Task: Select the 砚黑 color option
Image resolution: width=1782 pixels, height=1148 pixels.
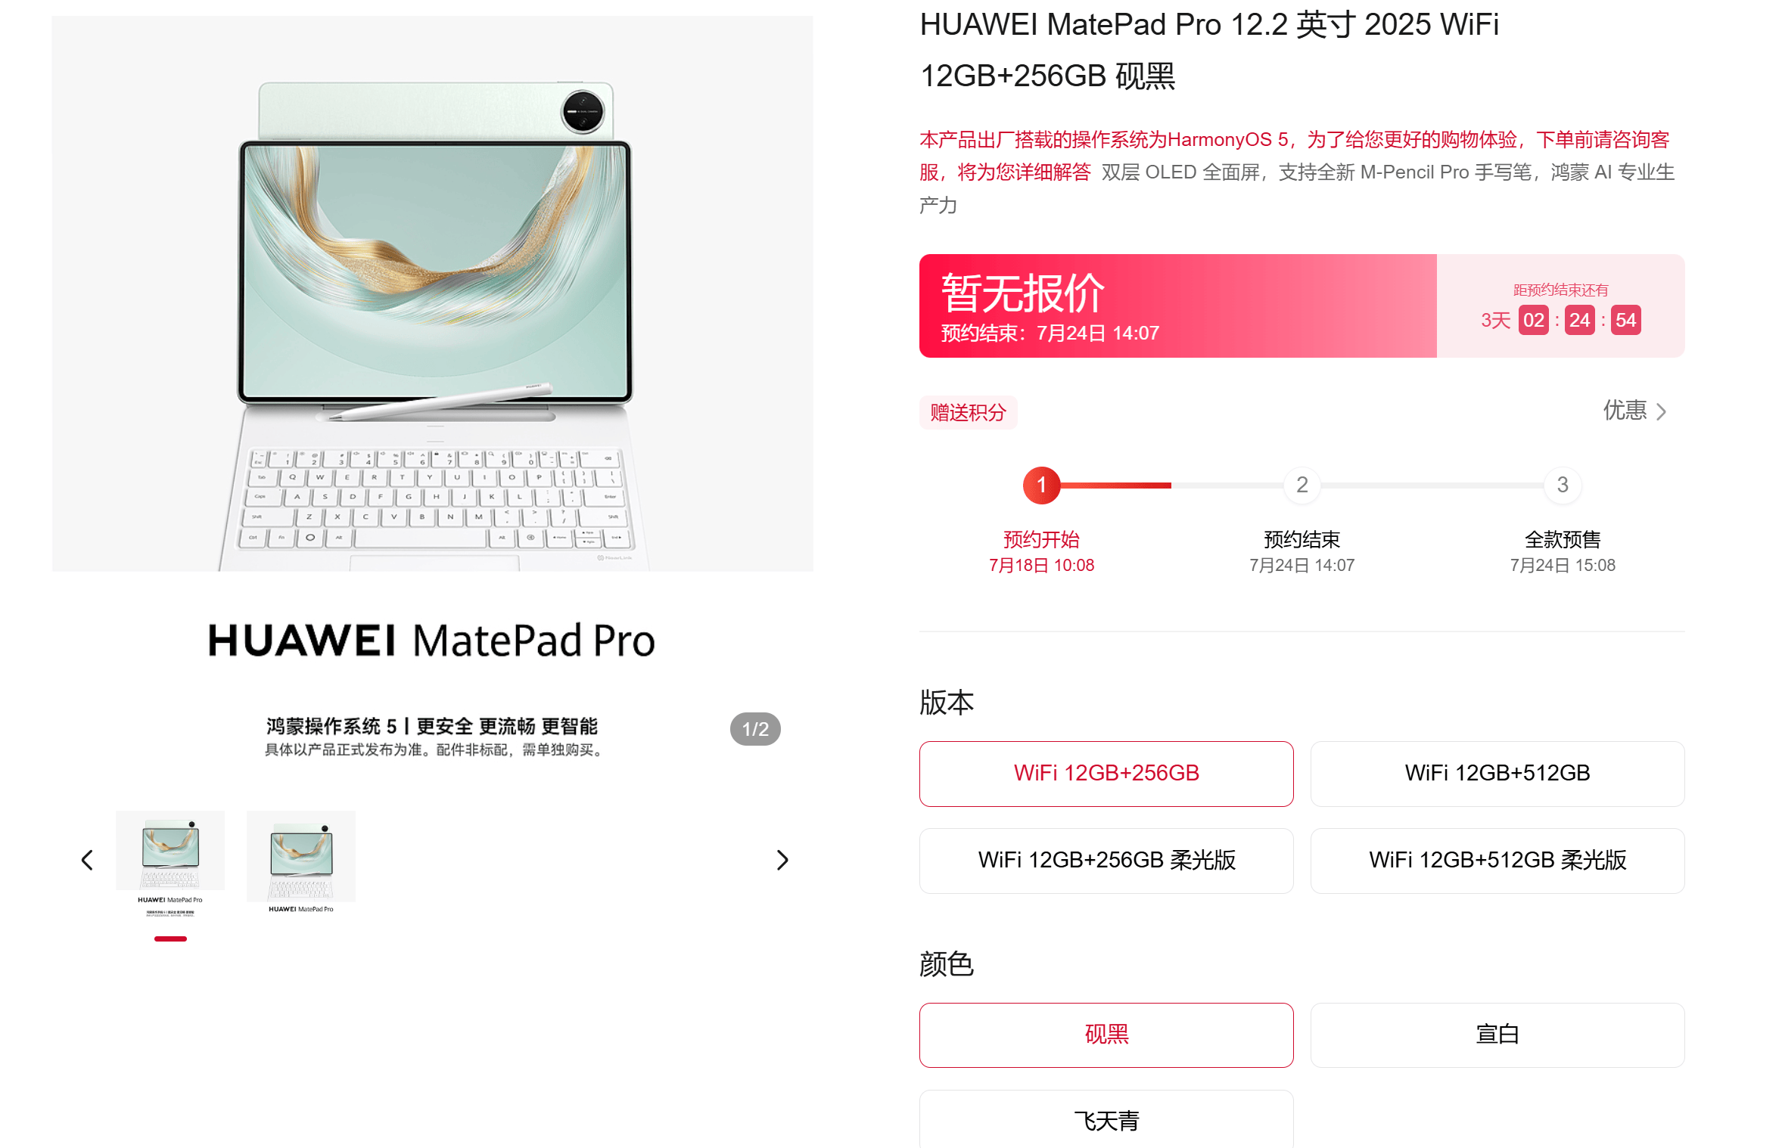Action: pyautogui.click(x=1106, y=1035)
